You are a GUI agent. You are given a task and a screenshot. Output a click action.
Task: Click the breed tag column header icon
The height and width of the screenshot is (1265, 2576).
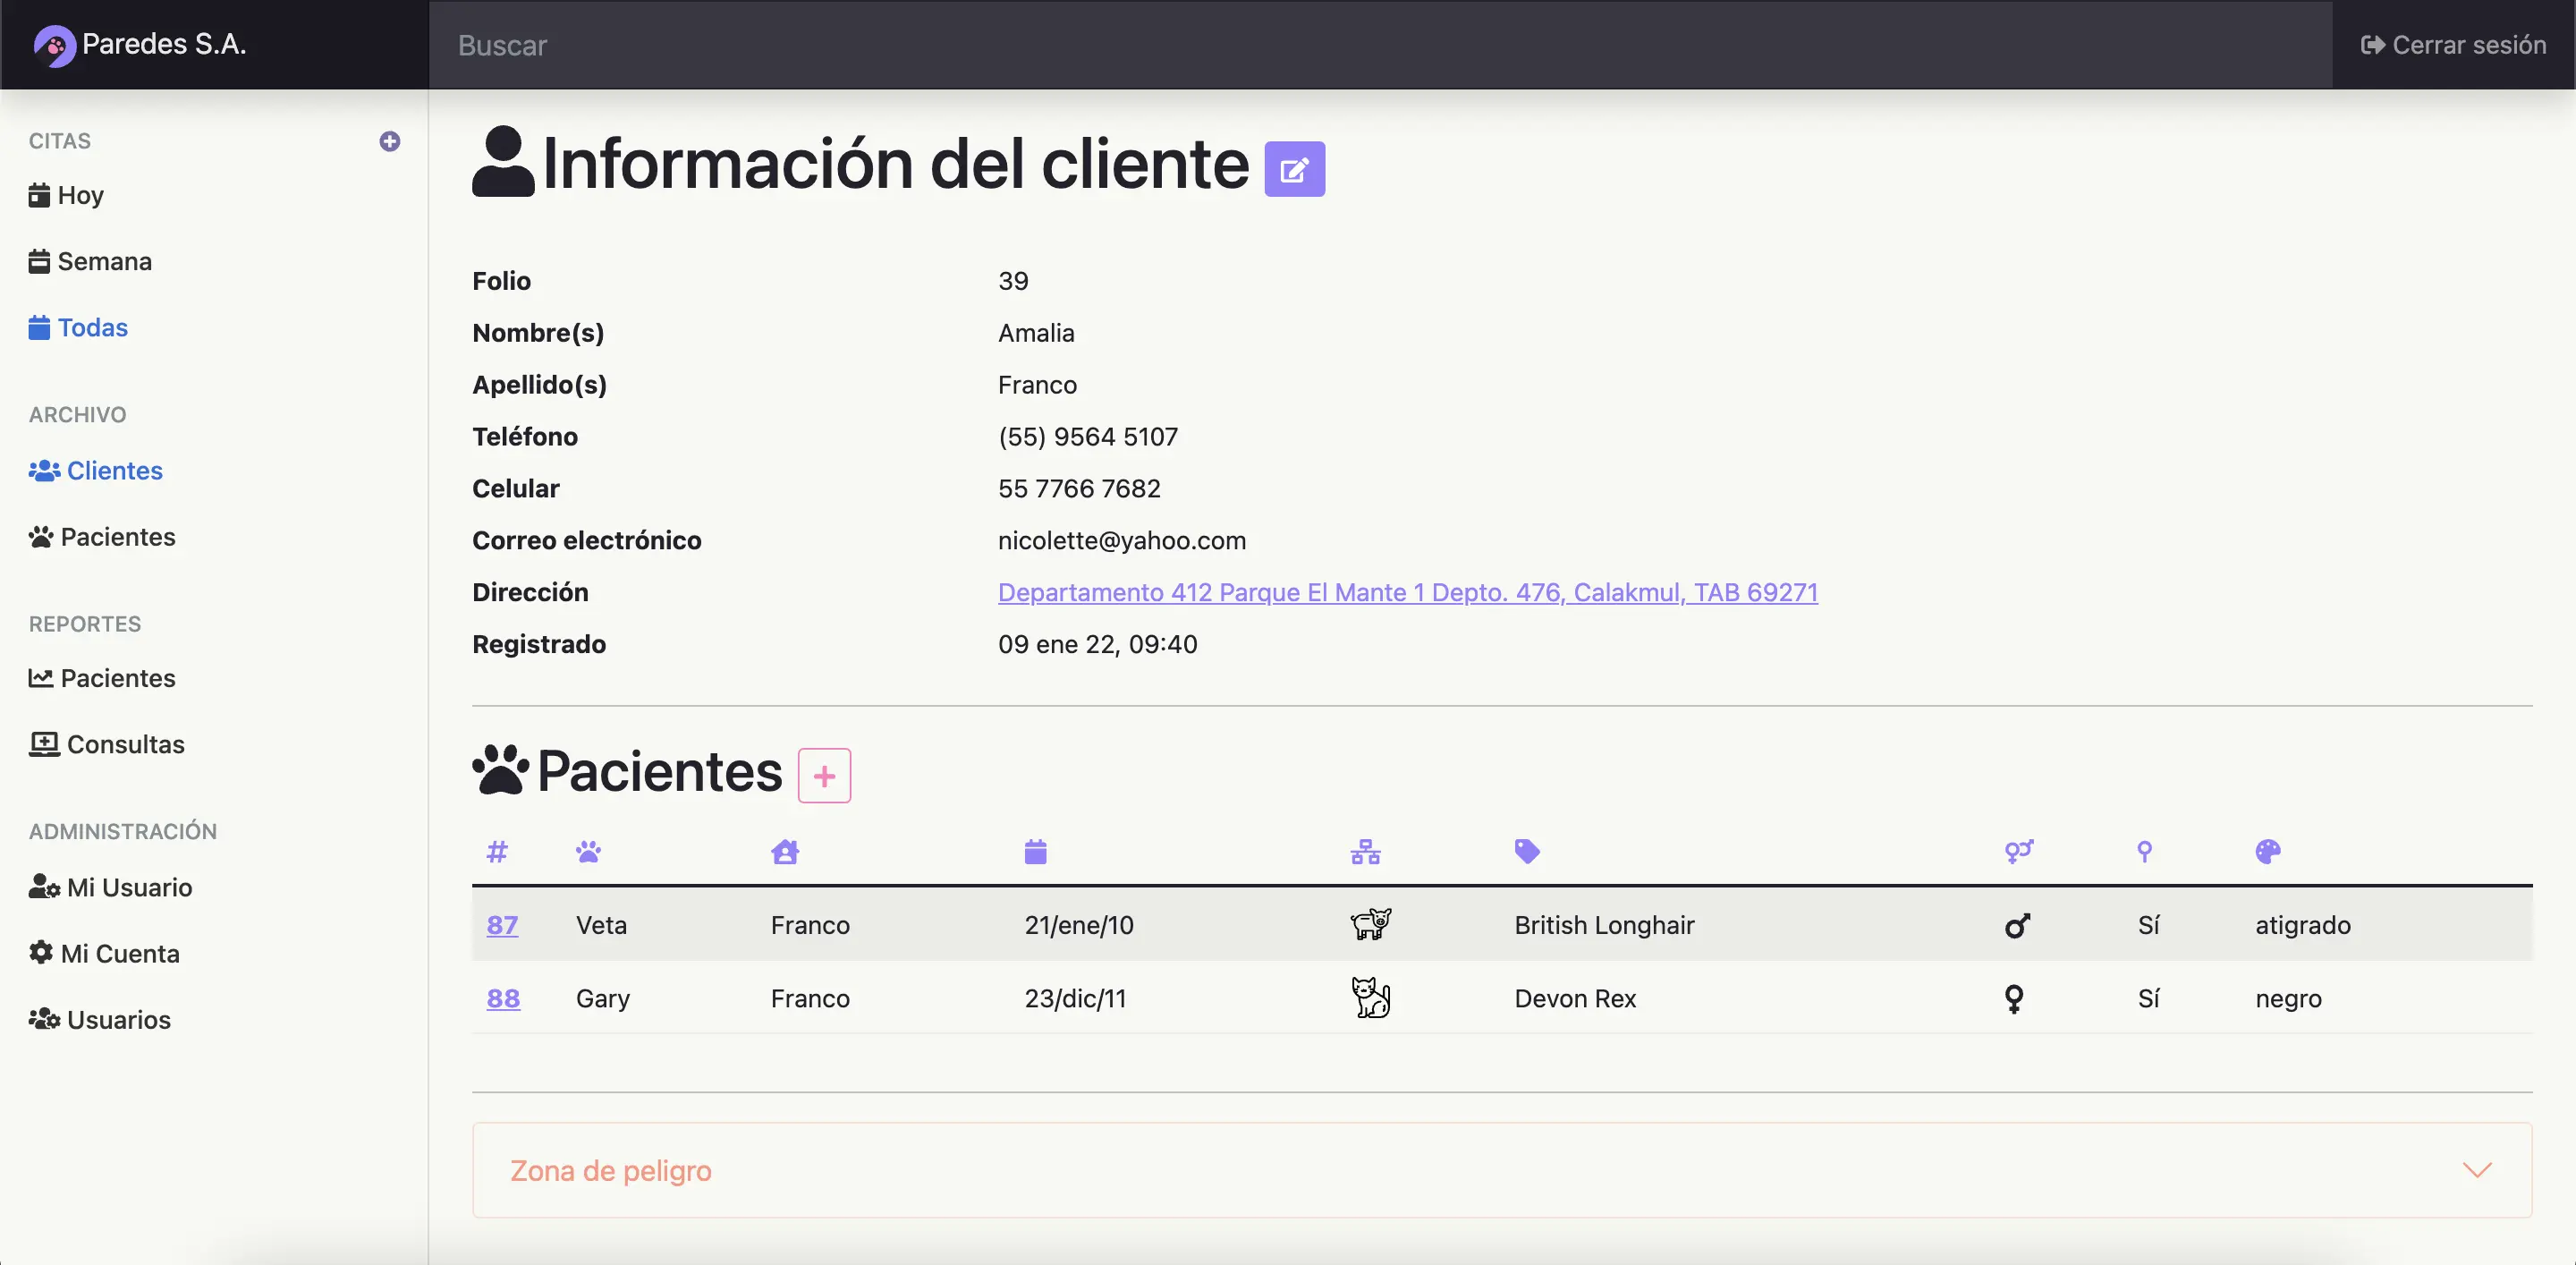pyautogui.click(x=1526, y=852)
